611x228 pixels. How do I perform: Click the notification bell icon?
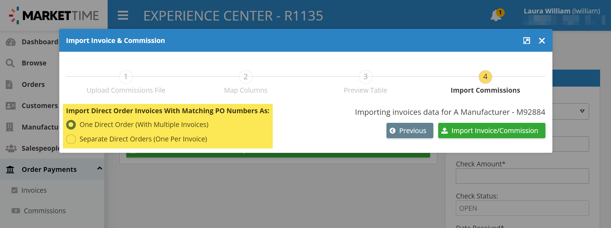496,15
